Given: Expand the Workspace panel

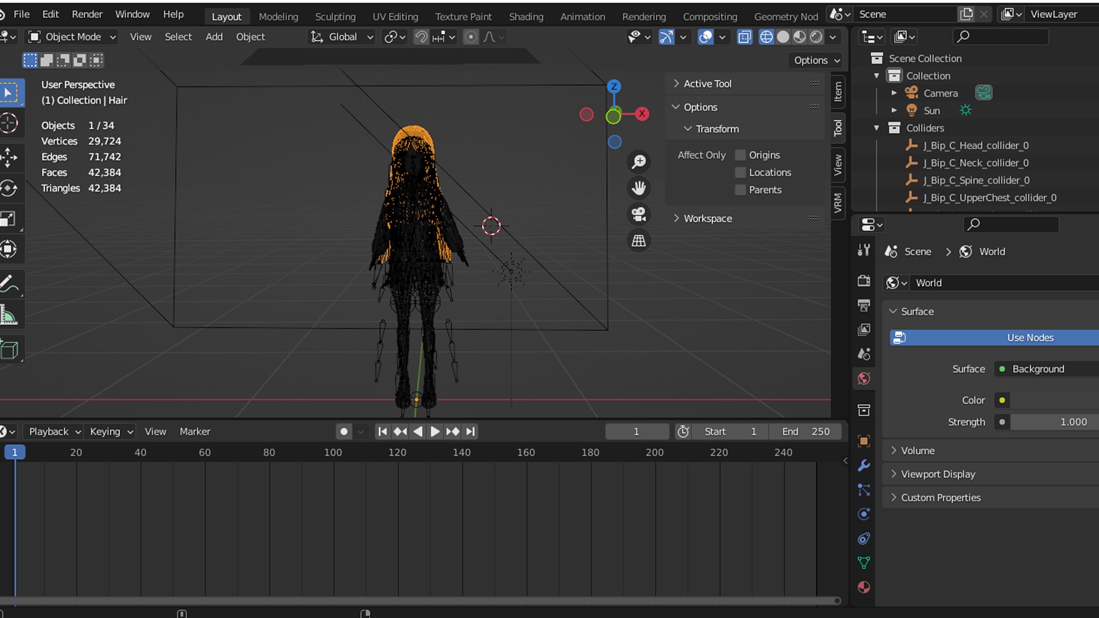Looking at the screenshot, I should 707,219.
